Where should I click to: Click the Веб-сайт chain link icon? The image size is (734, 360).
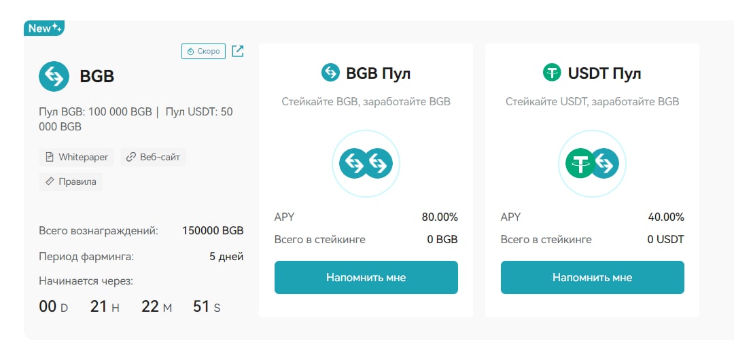point(131,158)
